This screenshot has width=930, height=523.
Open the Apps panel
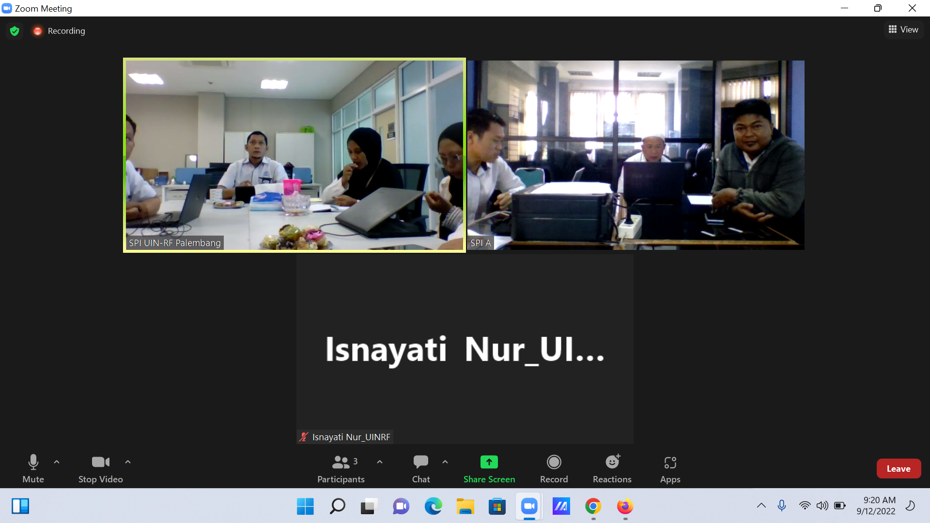point(670,469)
